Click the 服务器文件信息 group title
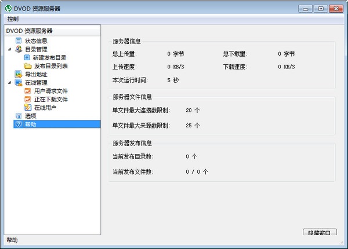The width and height of the screenshot is (348, 249). tap(132, 97)
